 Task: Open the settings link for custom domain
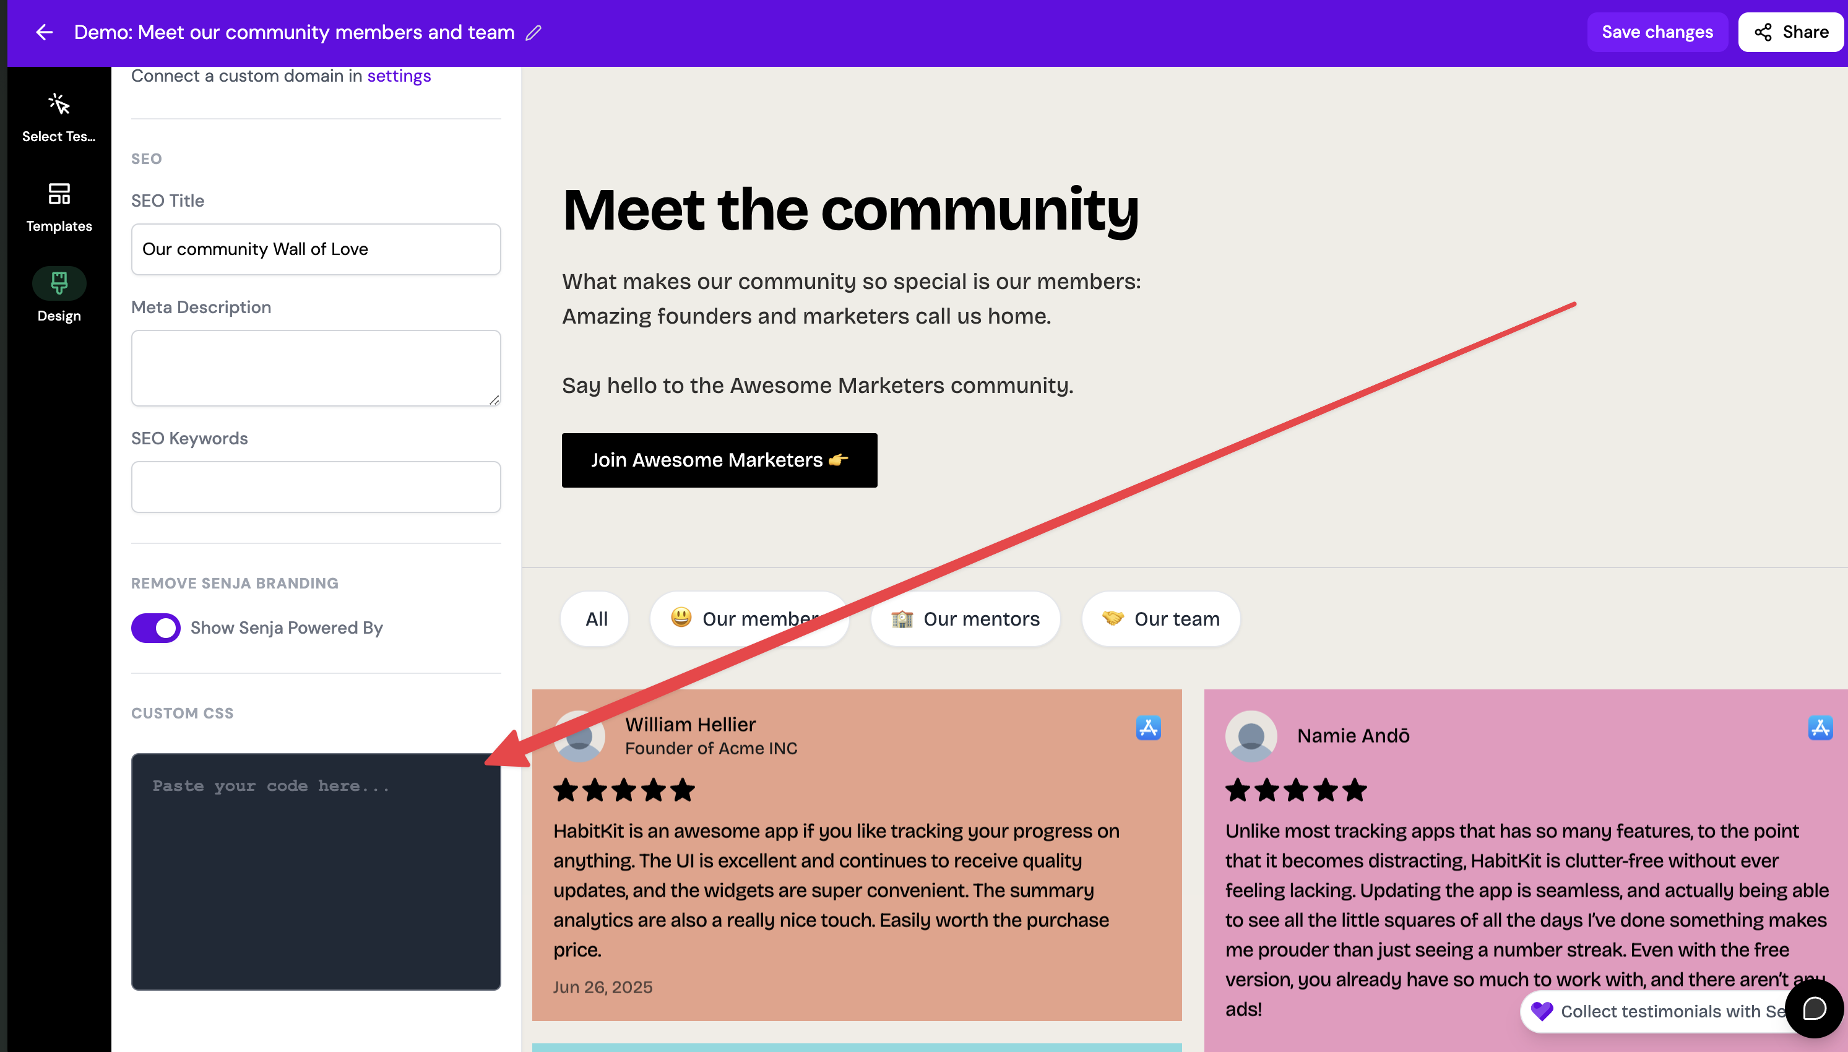399,76
